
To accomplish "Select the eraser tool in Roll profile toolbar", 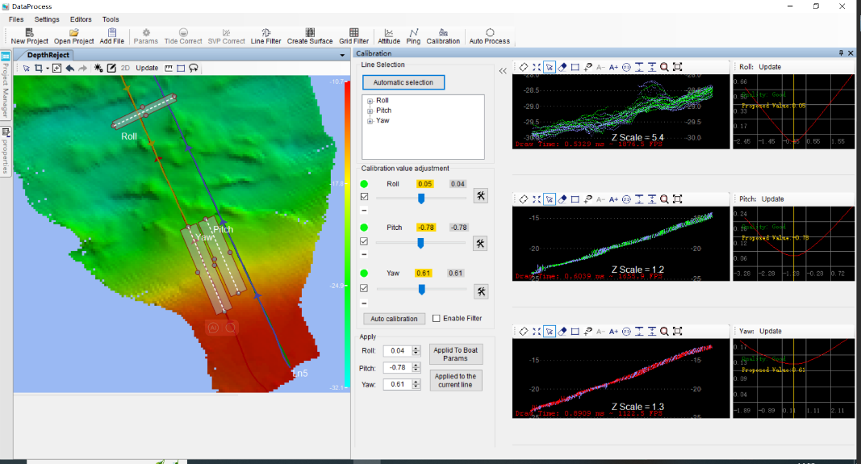I will (562, 67).
